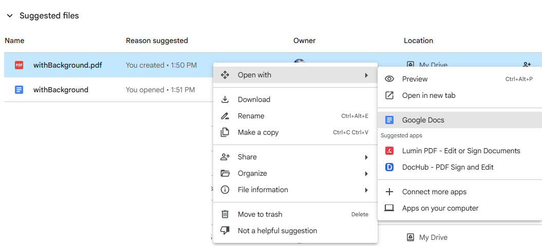Click the Suggested apps label

coord(401,136)
